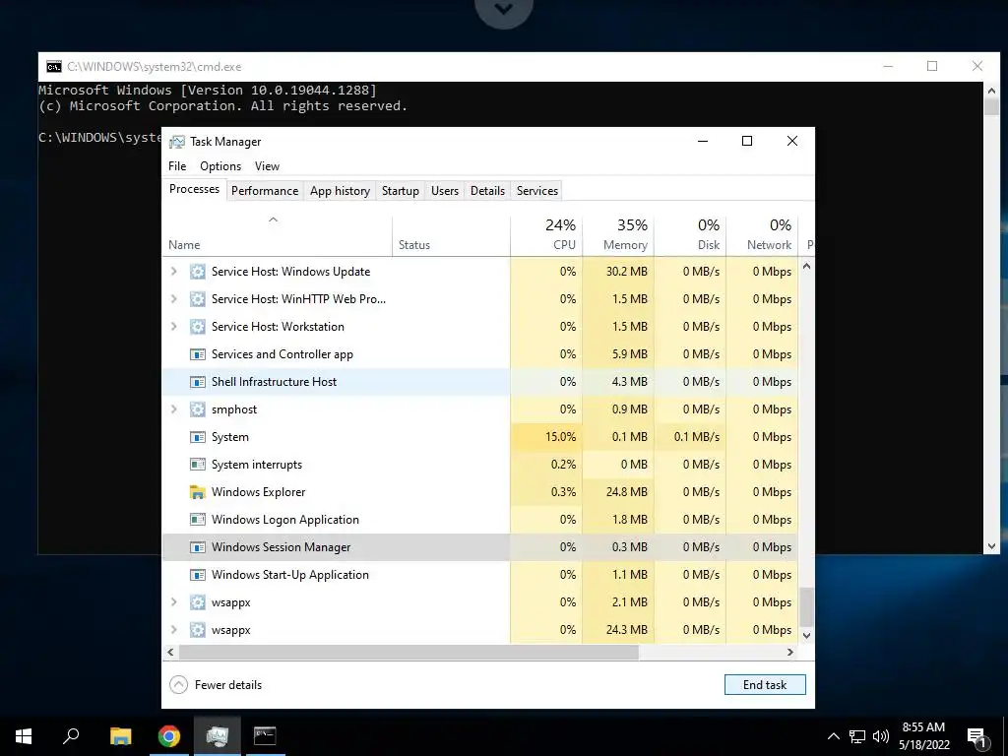Viewport: 1008px width, 756px height.
Task: Switch to the App history tab
Action: 340,191
